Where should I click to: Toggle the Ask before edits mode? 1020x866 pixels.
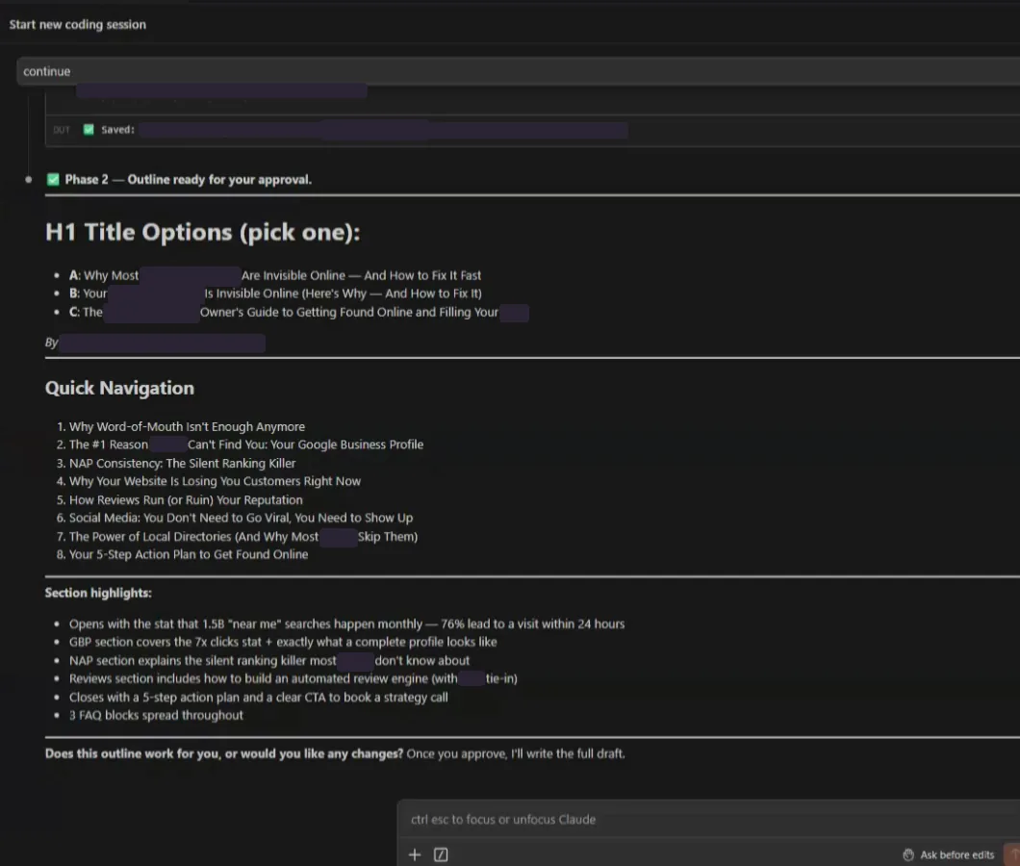tap(949, 854)
